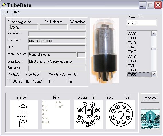Click the TubeData lightbulb title icon
Screen dimensions: 163x136
tap(4, 5)
